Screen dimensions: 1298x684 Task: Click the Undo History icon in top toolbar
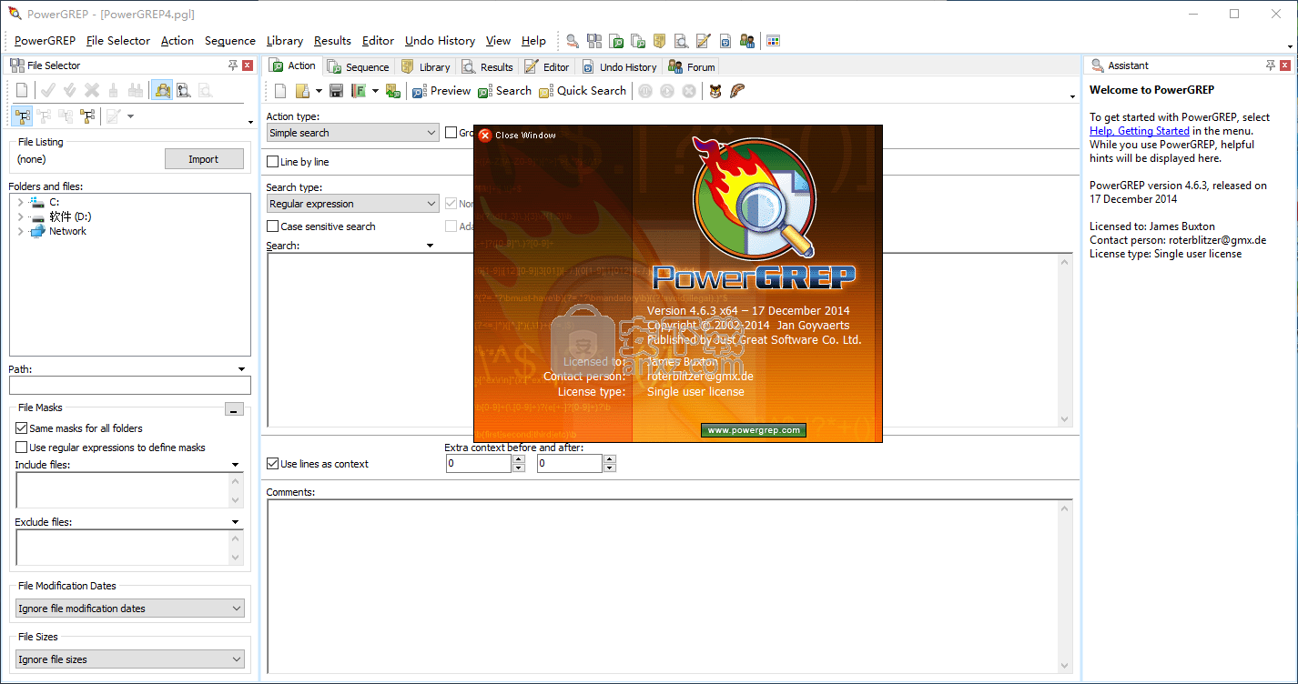coord(725,41)
